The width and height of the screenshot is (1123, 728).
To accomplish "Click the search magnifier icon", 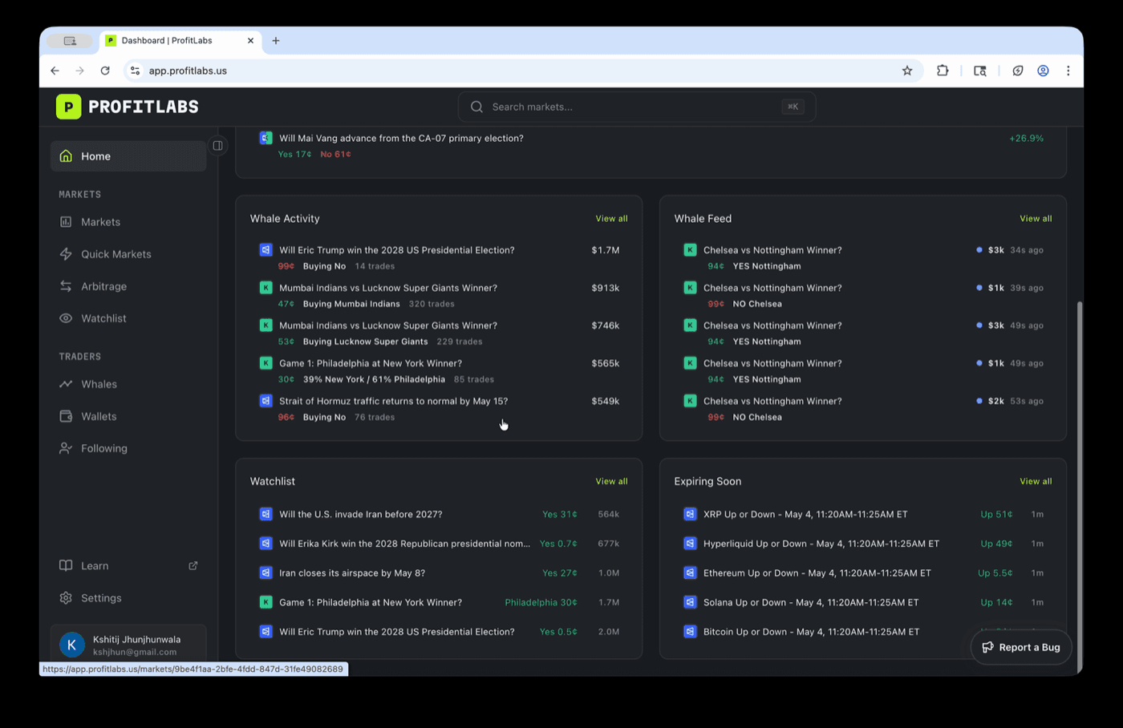I will point(476,107).
